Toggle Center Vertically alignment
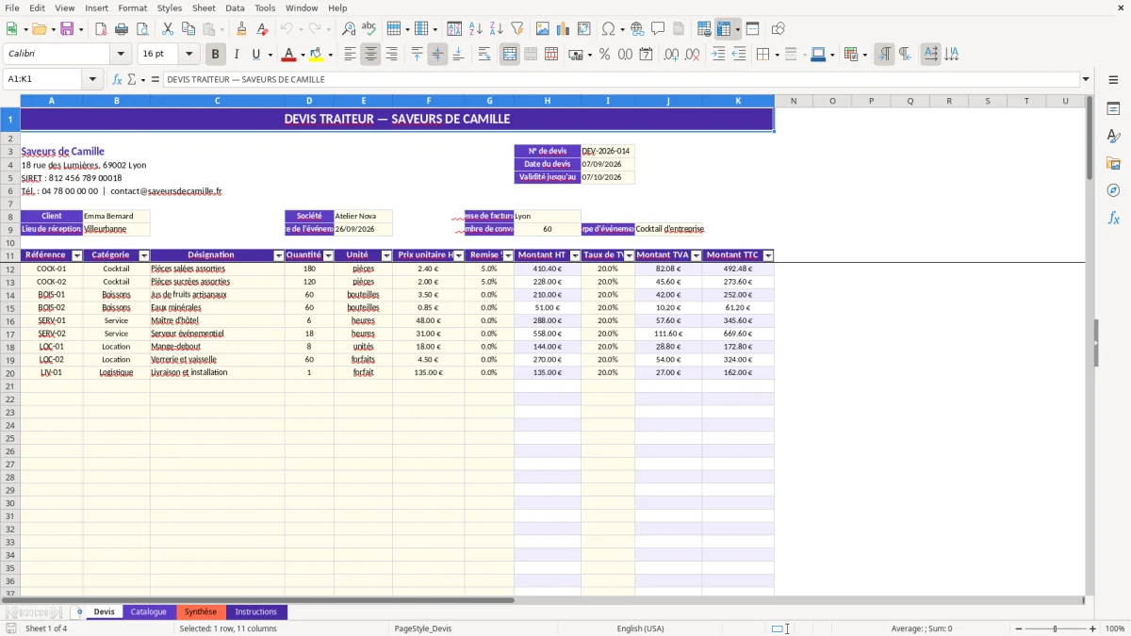The height and width of the screenshot is (636, 1131). coord(437,54)
